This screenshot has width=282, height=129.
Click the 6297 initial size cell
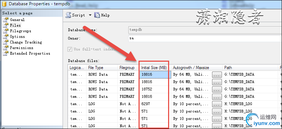tap(155, 104)
